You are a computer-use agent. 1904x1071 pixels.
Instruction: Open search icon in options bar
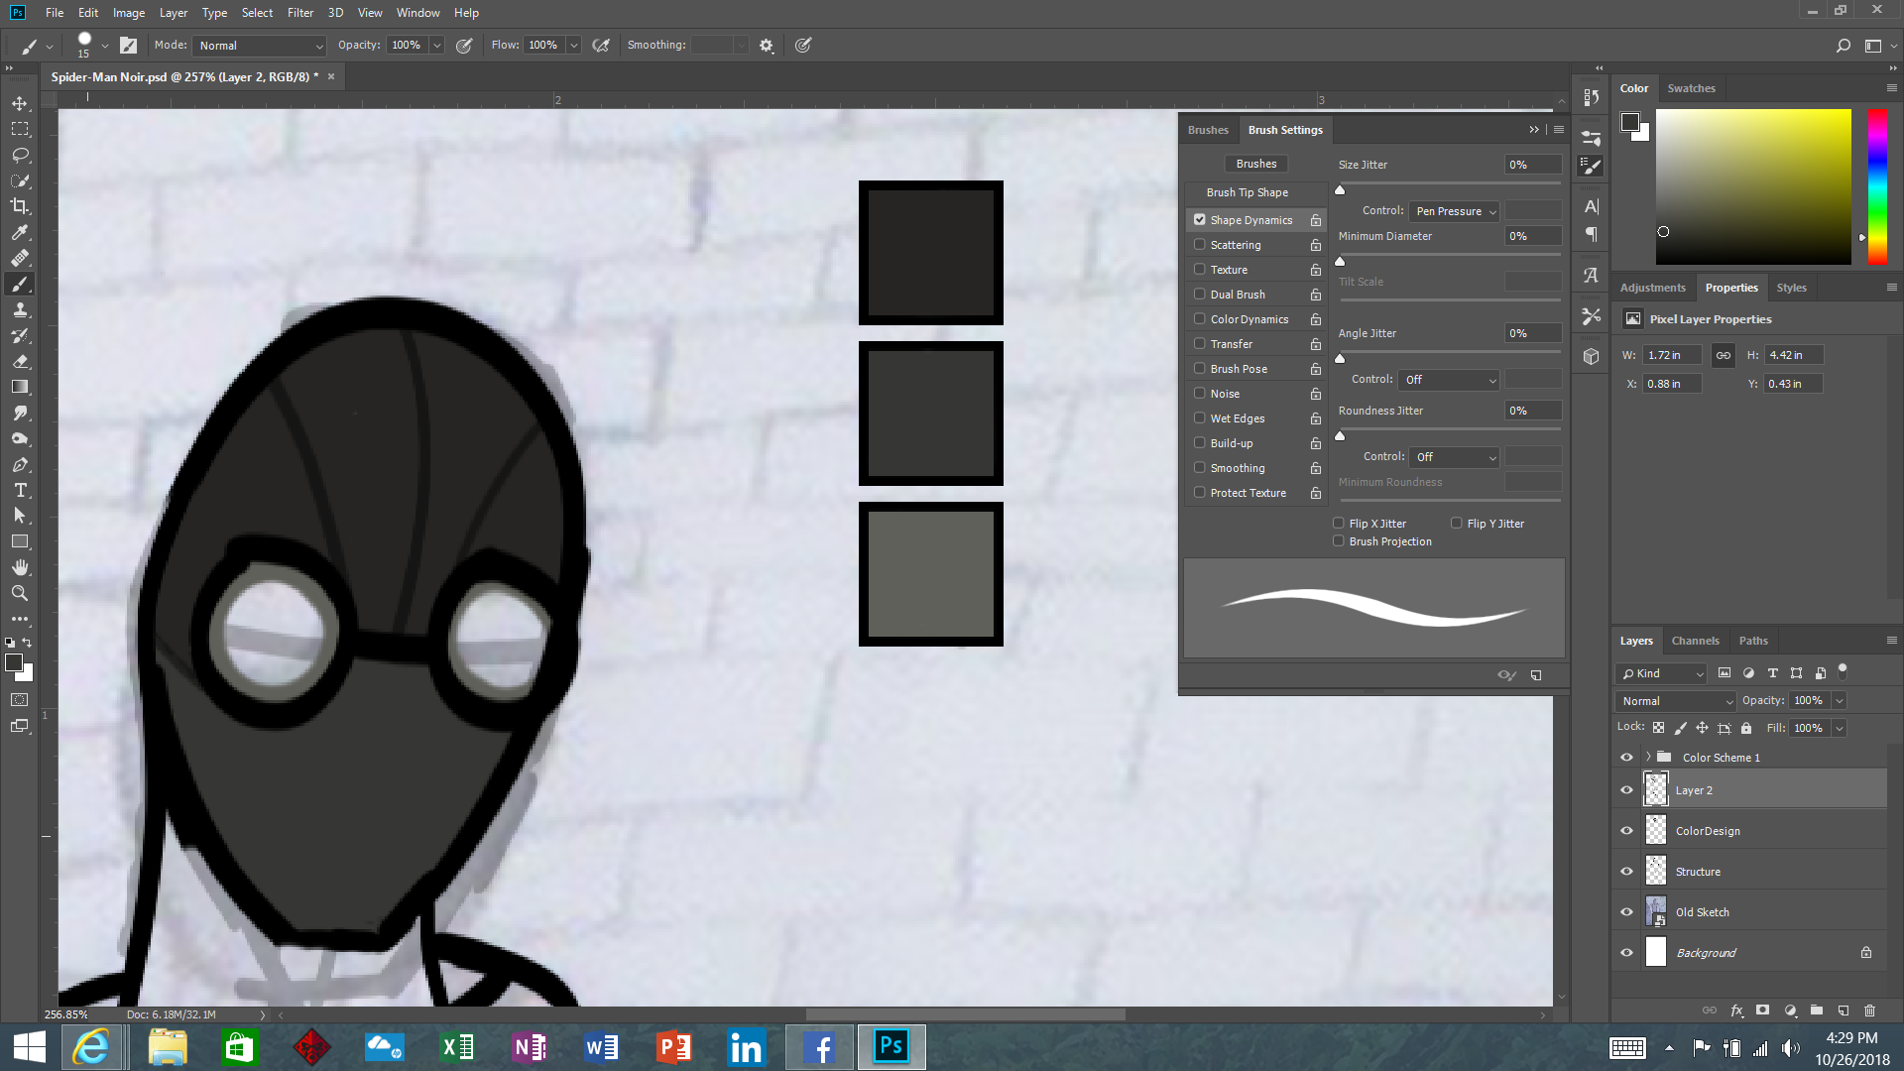[1843, 46]
